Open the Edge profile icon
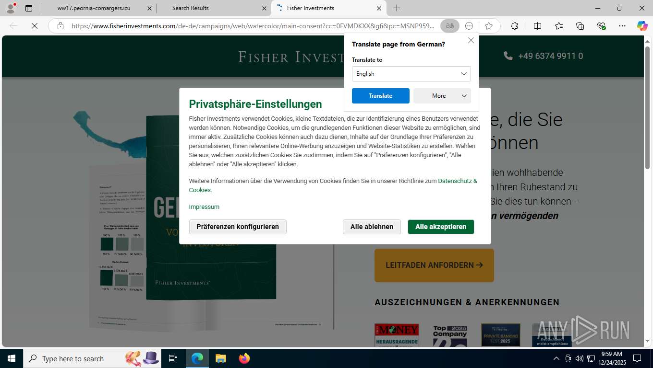Viewport: 653px width, 368px height. (11, 8)
